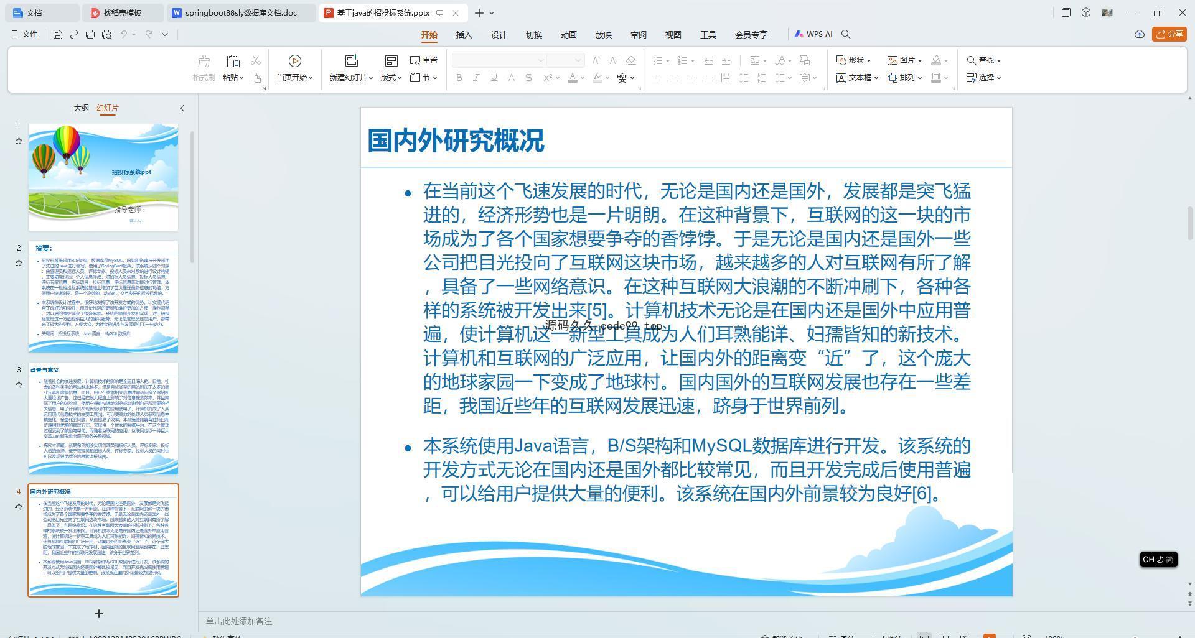
Task: Click Increase Font Size icon
Action: tap(597, 60)
